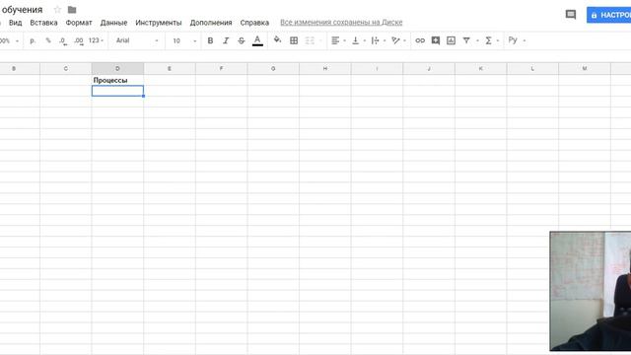Image resolution: width=631 pixels, height=355 pixels.
Task: Open text rotation options
Action: pos(395,40)
